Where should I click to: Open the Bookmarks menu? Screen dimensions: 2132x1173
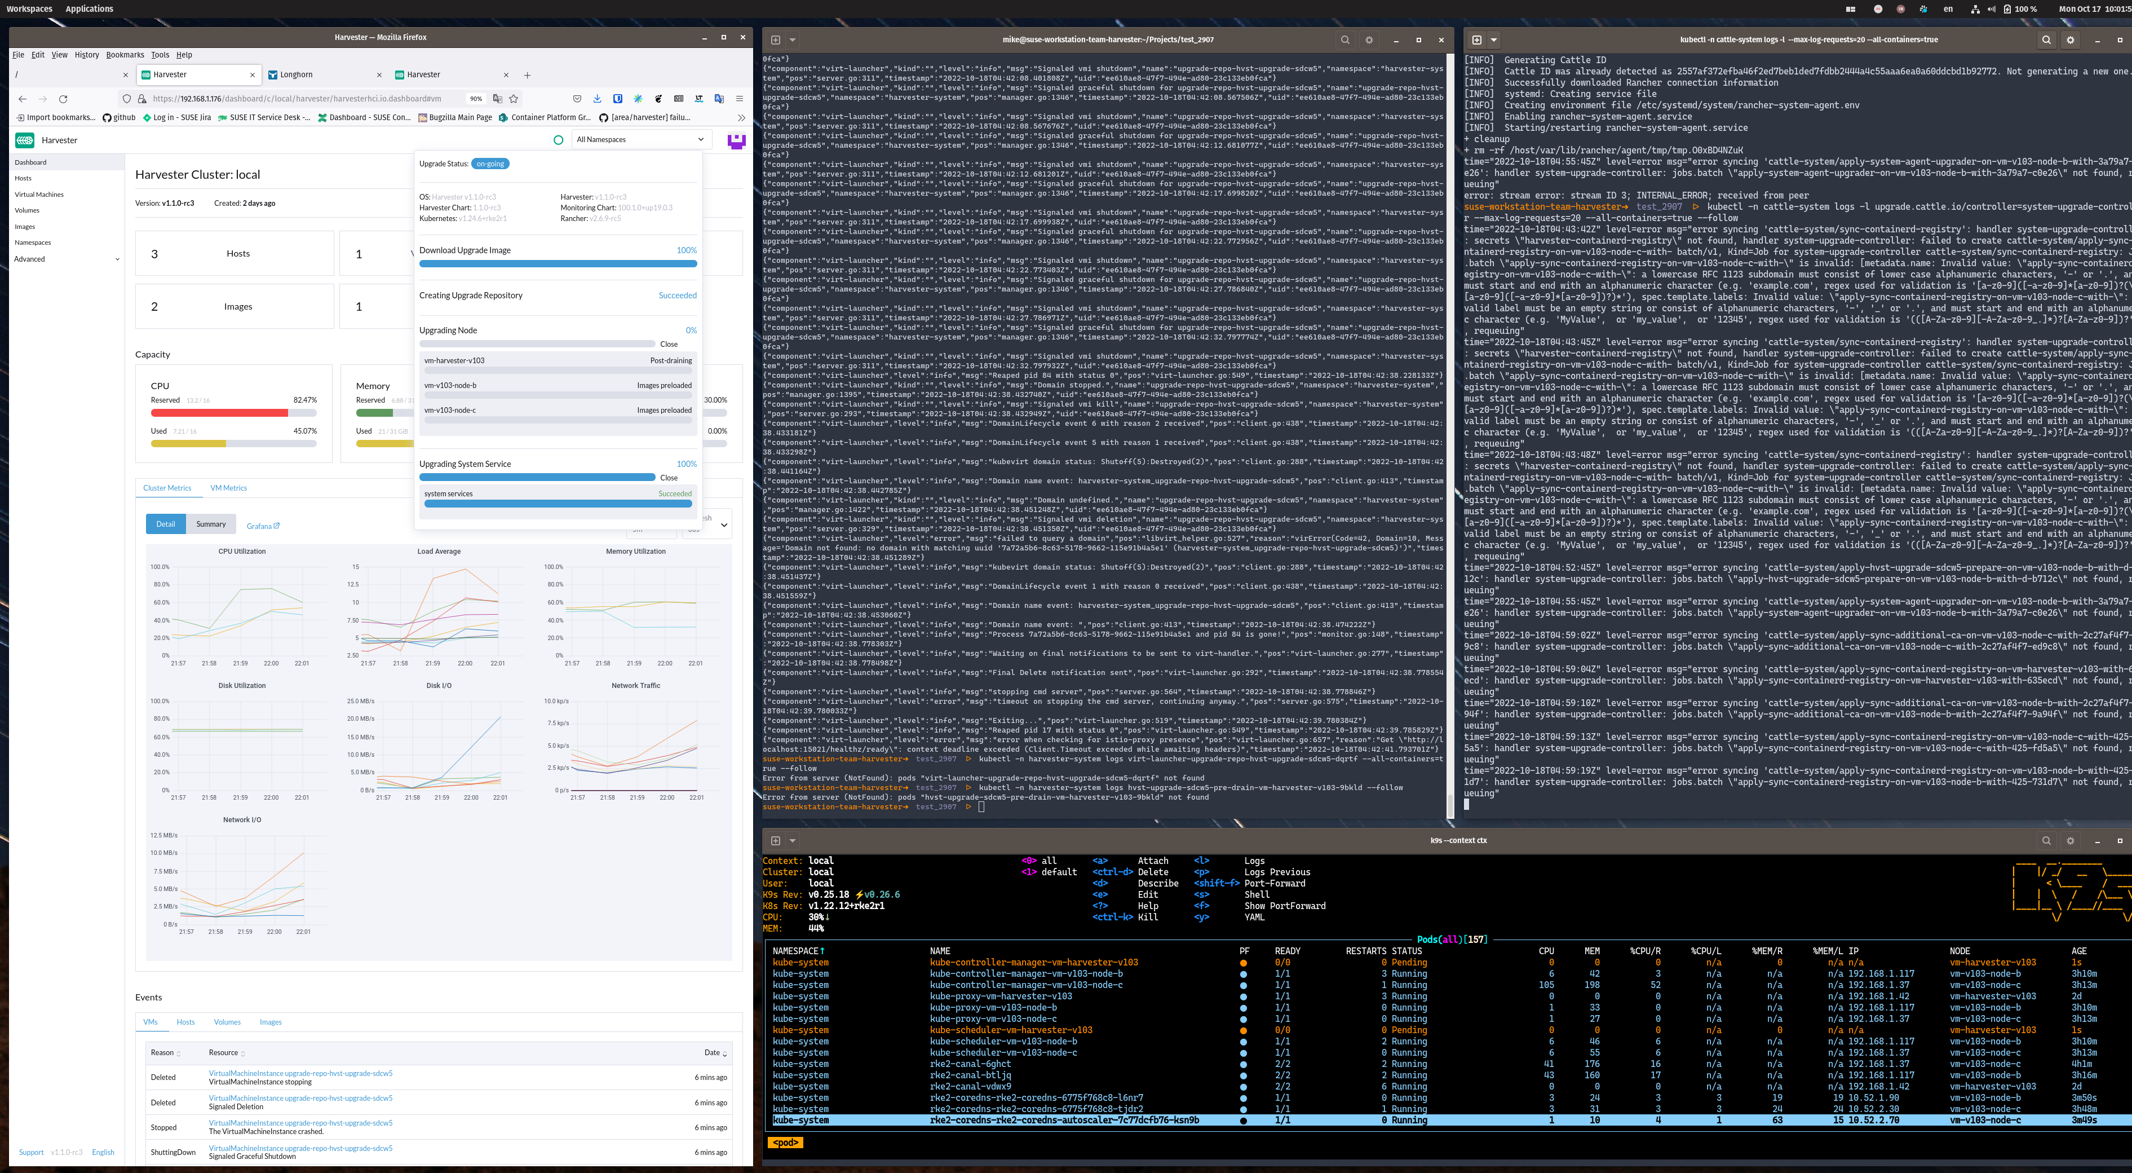[125, 55]
